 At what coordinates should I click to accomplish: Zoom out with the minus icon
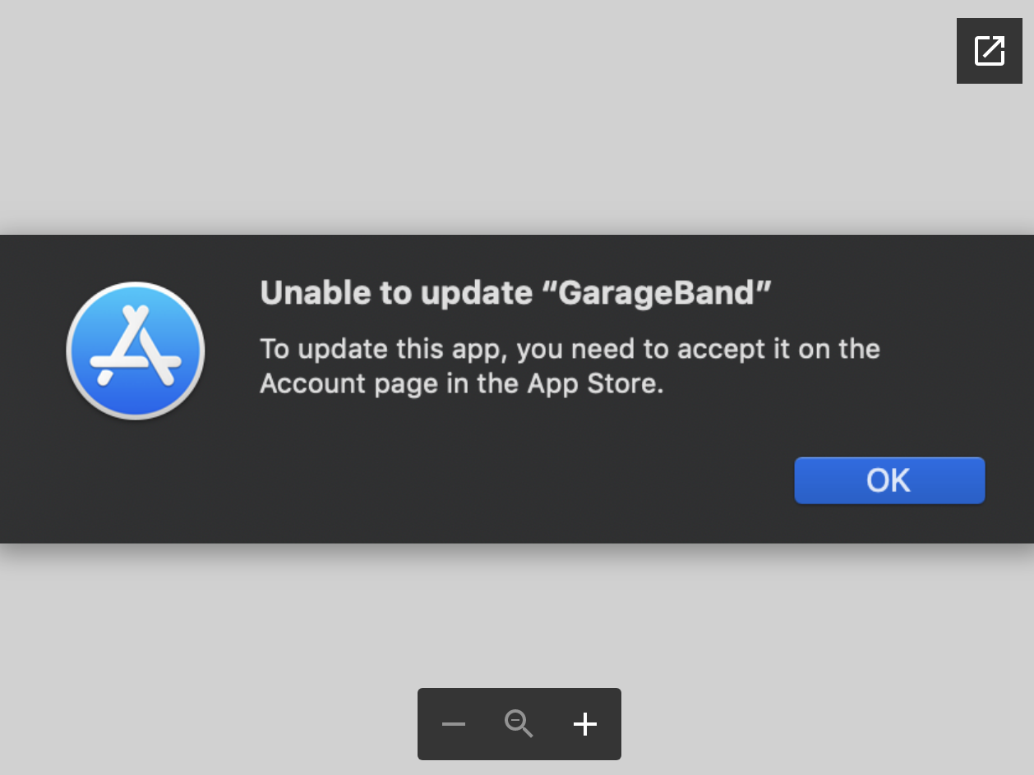point(454,724)
